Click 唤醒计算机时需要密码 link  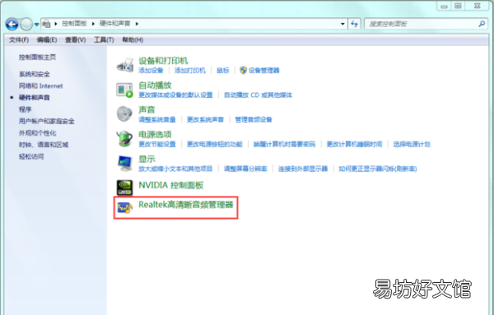tap(285, 144)
